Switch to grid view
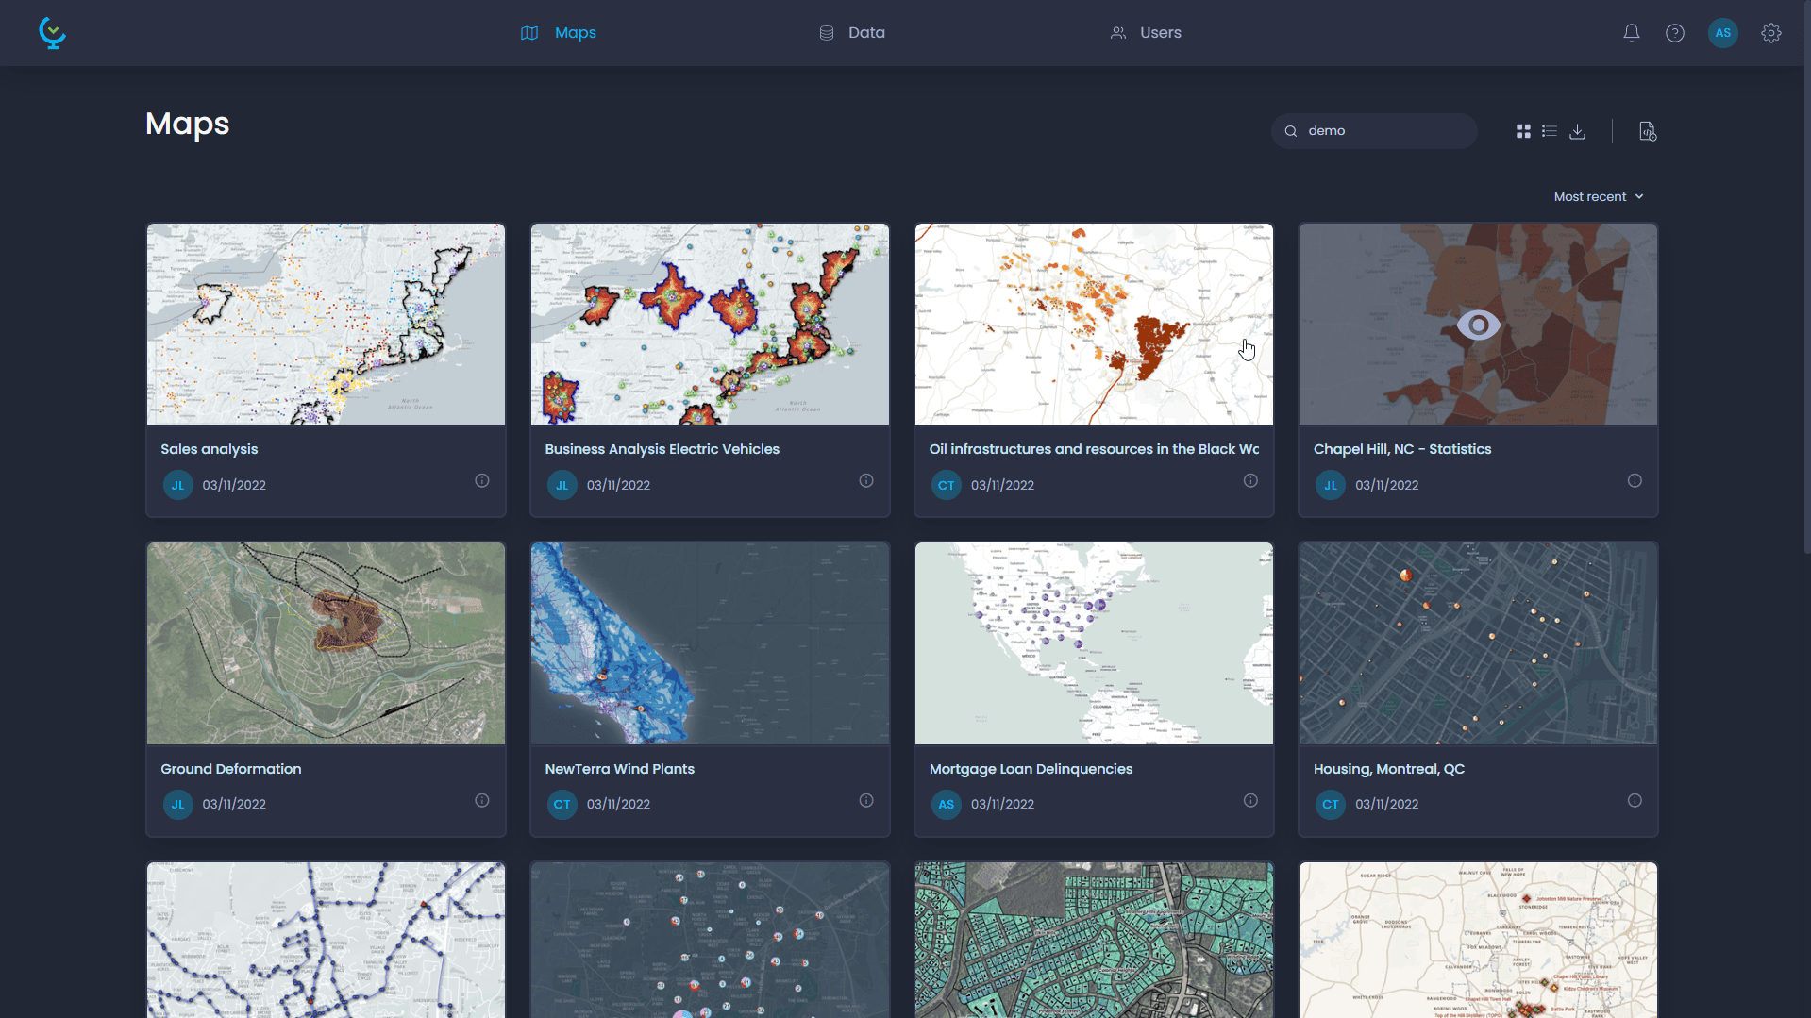1811x1018 pixels. click(1523, 131)
